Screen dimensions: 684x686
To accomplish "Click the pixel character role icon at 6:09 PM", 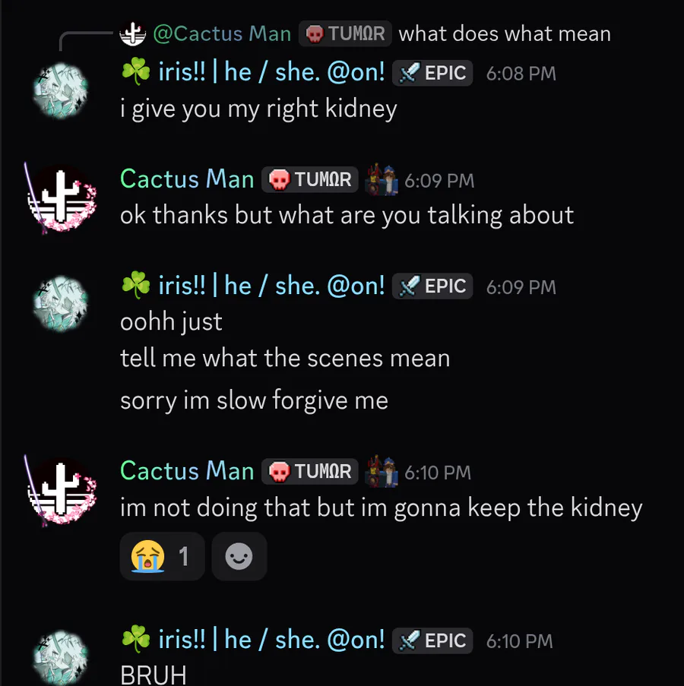I will [x=382, y=180].
